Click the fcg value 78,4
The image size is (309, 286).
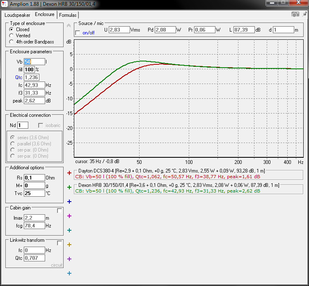click(34, 226)
